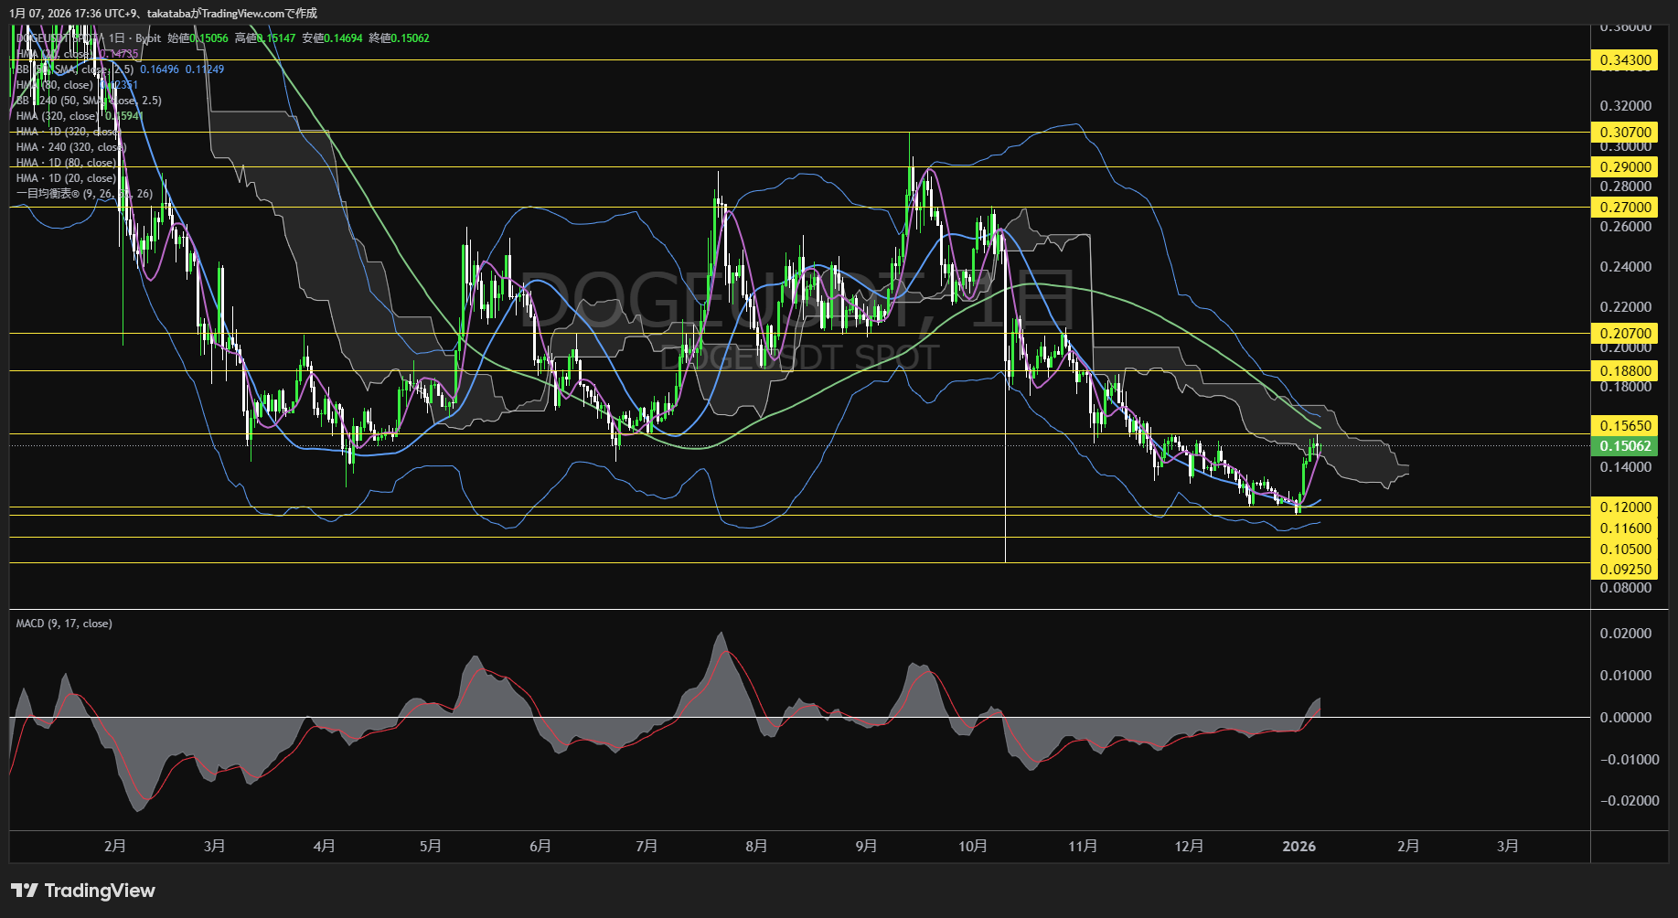Image resolution: width=1678 pixels, height=918 pixels.
Task: Click the green 0.15062 current price tag
Action: (1625, 446)
